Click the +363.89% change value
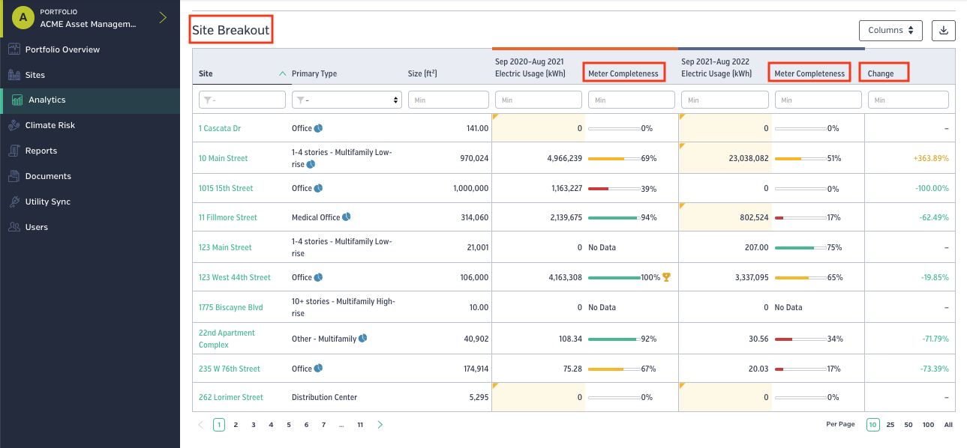Image resolution: width=967 pixels, height=448 pixels. [x=931, y=158]
